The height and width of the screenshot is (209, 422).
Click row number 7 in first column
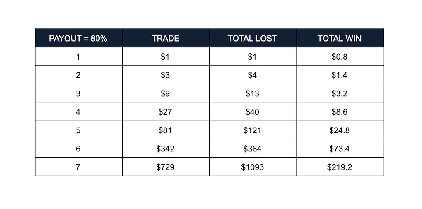[78, 167]
